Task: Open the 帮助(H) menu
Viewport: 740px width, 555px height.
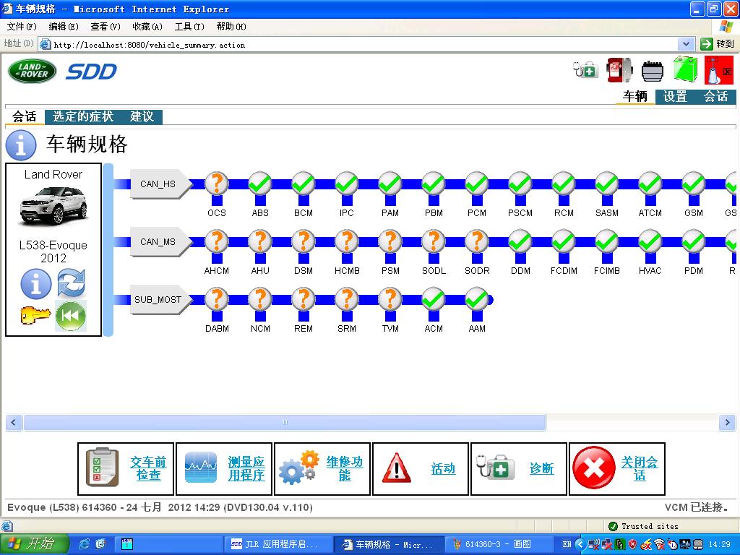Action: (231, 27)
